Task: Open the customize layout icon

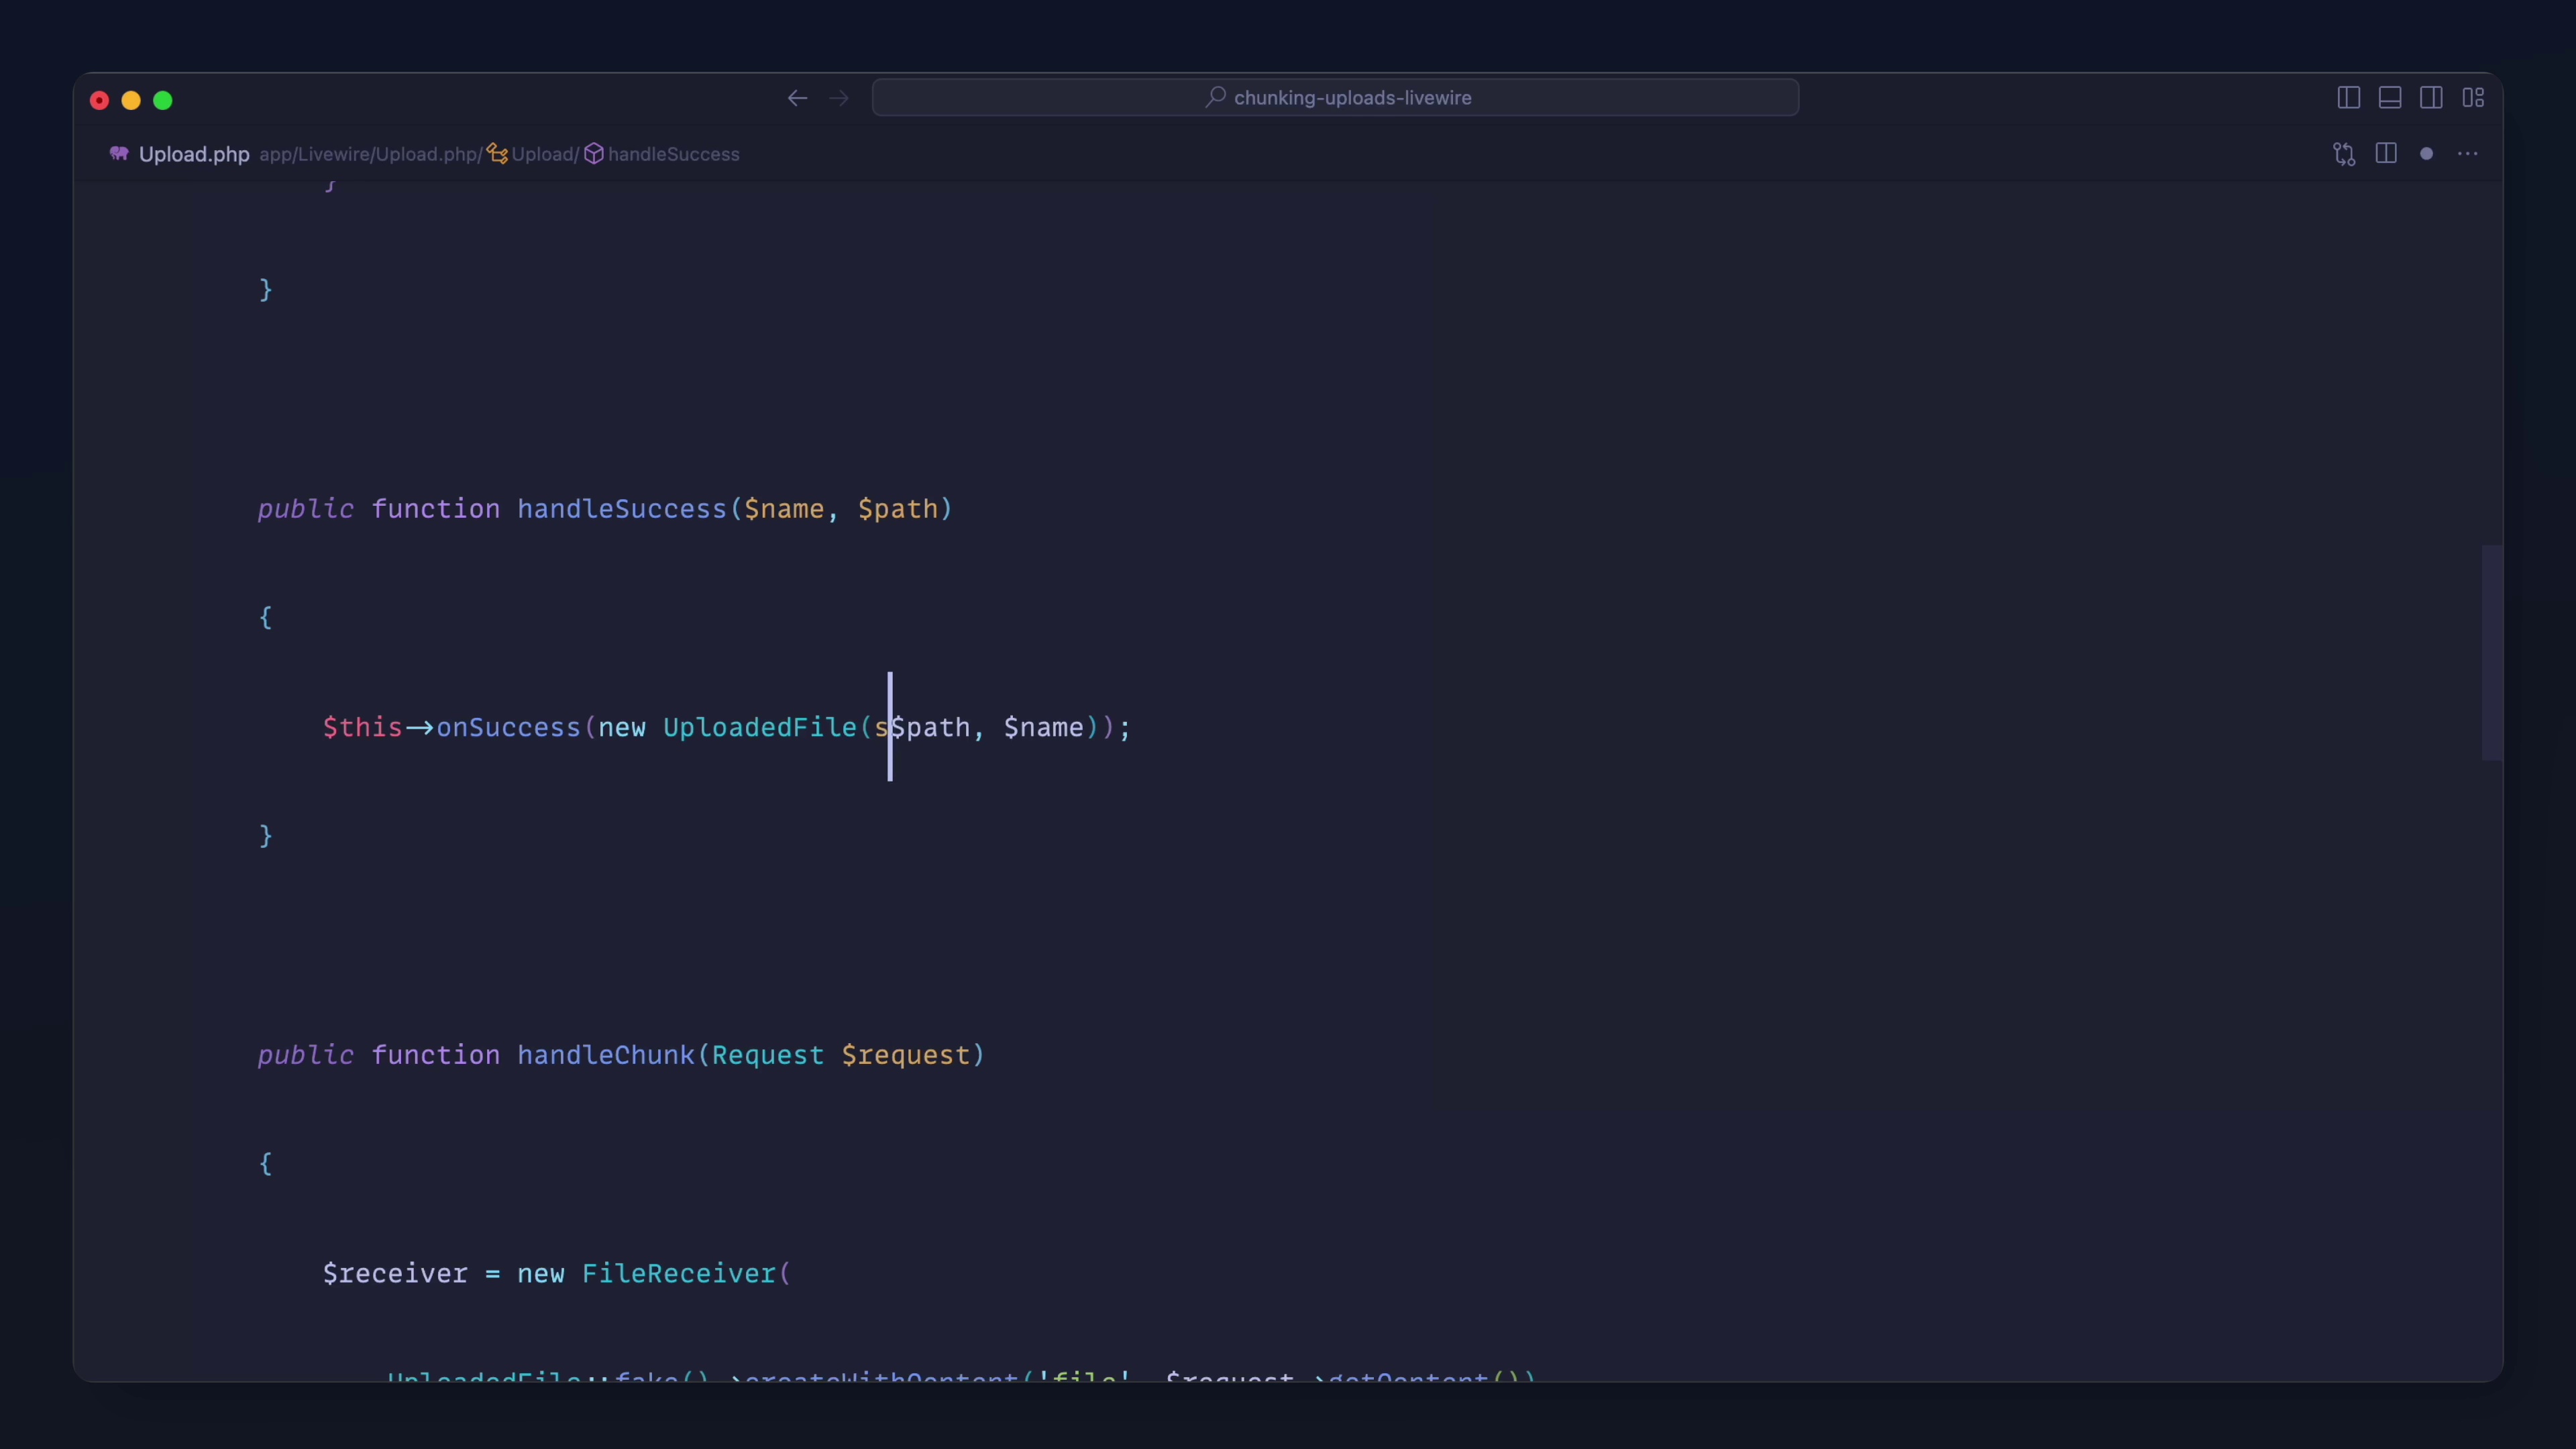Action: (x=2473, y=98)
